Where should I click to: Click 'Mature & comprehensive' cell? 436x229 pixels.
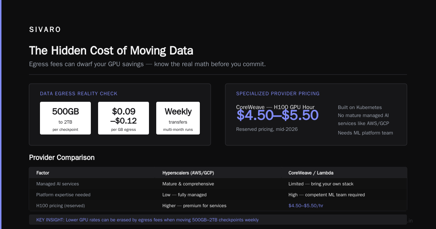(188, 184)
